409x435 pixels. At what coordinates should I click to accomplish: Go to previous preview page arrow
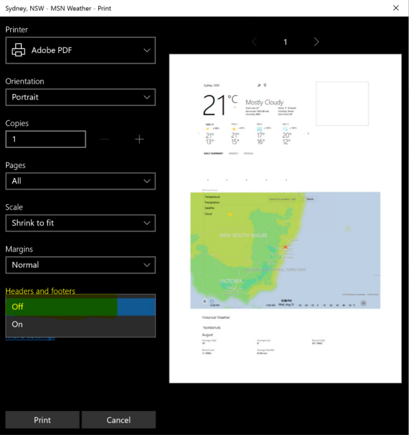coord(255,42)
